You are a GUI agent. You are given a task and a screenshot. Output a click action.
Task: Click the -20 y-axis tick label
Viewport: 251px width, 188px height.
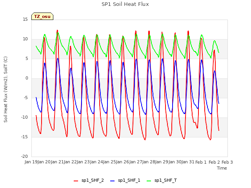click(x=25, y=157)
